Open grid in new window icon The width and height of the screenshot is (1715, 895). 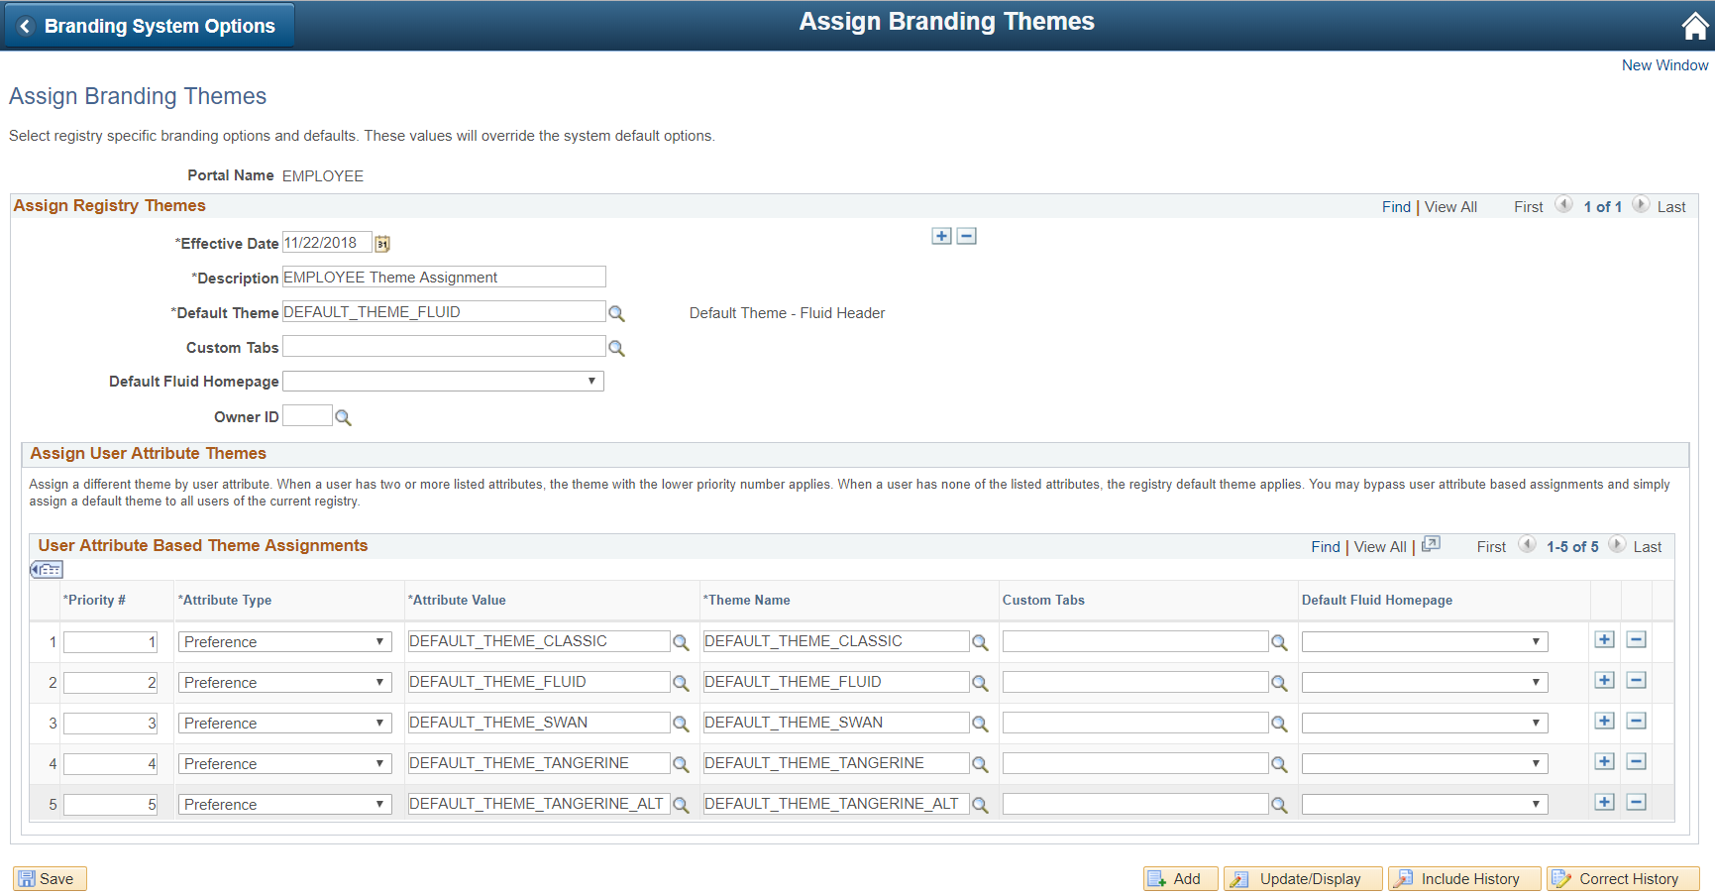click(1431, 544)
